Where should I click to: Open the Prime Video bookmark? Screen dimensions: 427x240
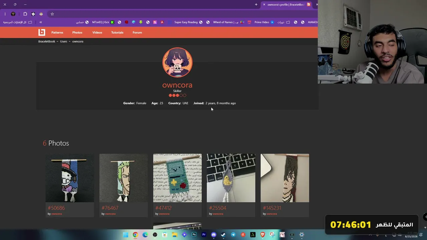264,22
